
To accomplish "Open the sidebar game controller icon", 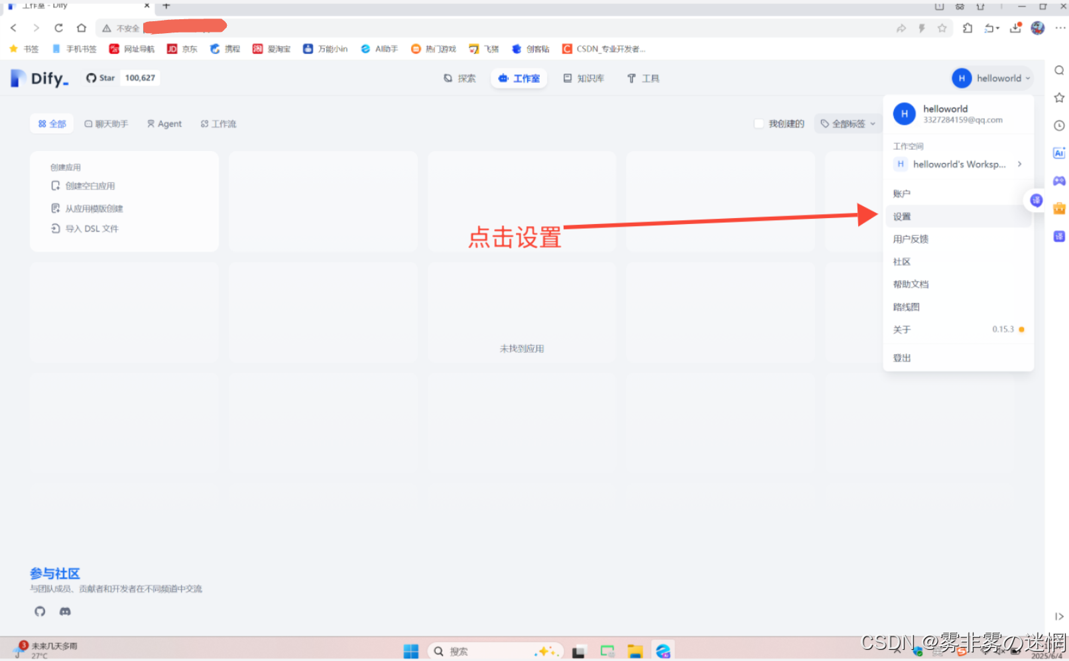I will [1059, 180].
